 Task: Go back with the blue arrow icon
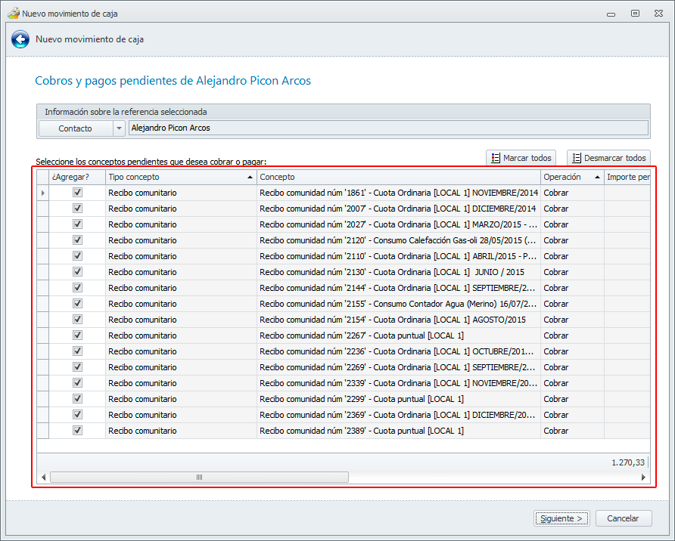pyautogui.click(x=20, y=39)
